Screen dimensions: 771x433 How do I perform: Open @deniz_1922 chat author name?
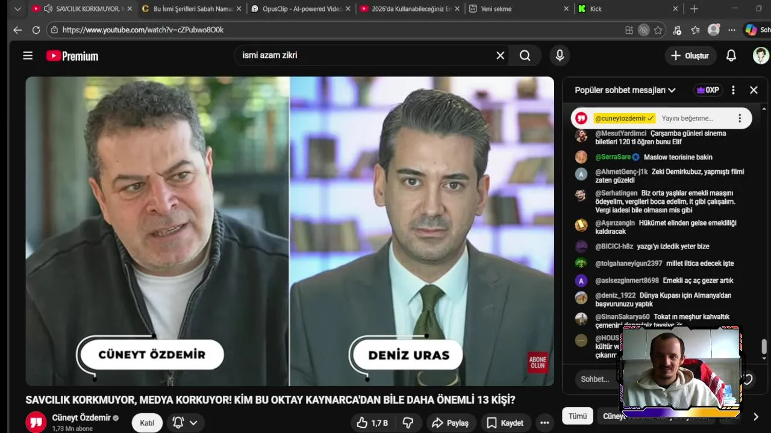pyautogui.click(x=615, y=295)
